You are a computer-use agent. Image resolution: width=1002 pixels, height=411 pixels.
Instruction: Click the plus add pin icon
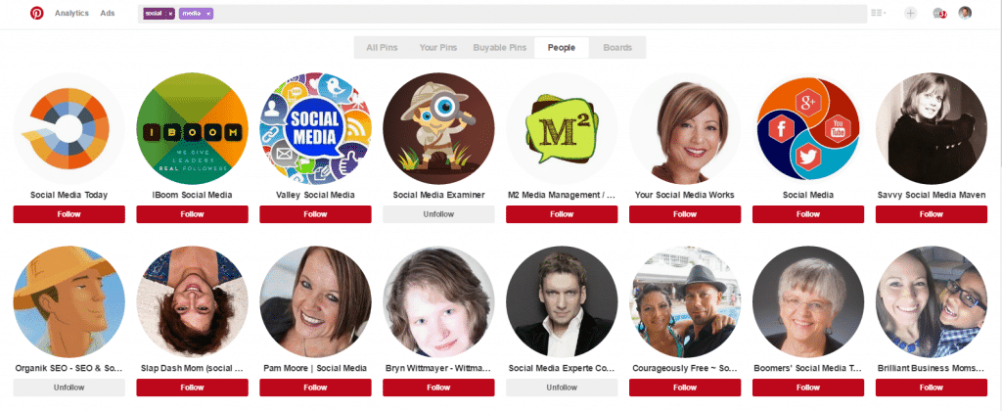click(911, 13)
